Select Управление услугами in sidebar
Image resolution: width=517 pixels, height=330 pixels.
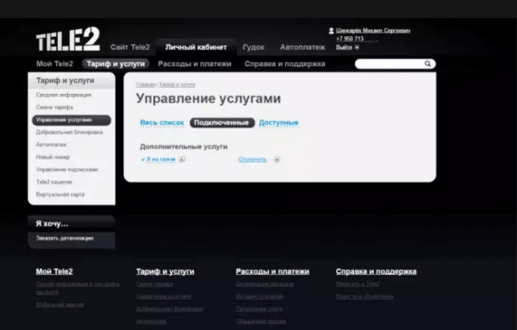point(72,120)
